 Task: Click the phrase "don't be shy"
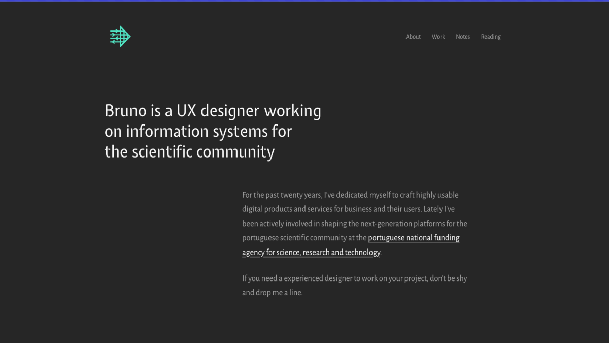tap(448, 279)
